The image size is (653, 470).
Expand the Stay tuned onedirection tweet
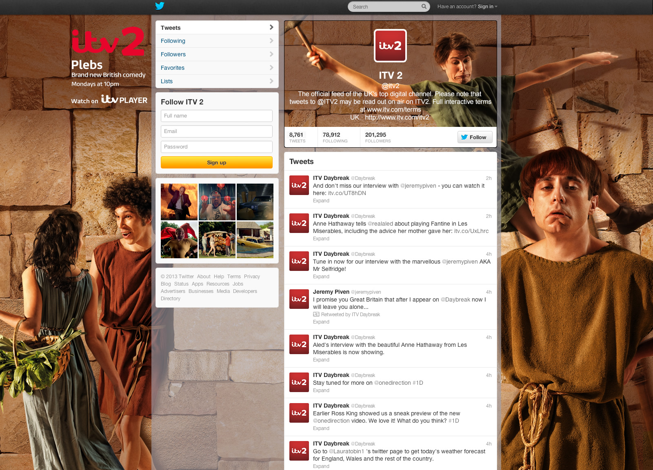point(321,390)
